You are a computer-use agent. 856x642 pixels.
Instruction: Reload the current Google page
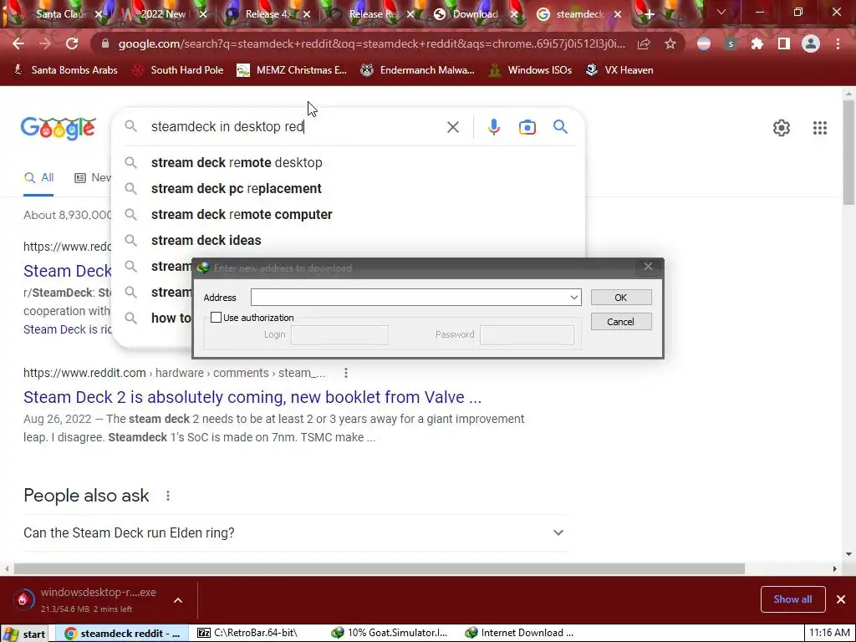72,43
